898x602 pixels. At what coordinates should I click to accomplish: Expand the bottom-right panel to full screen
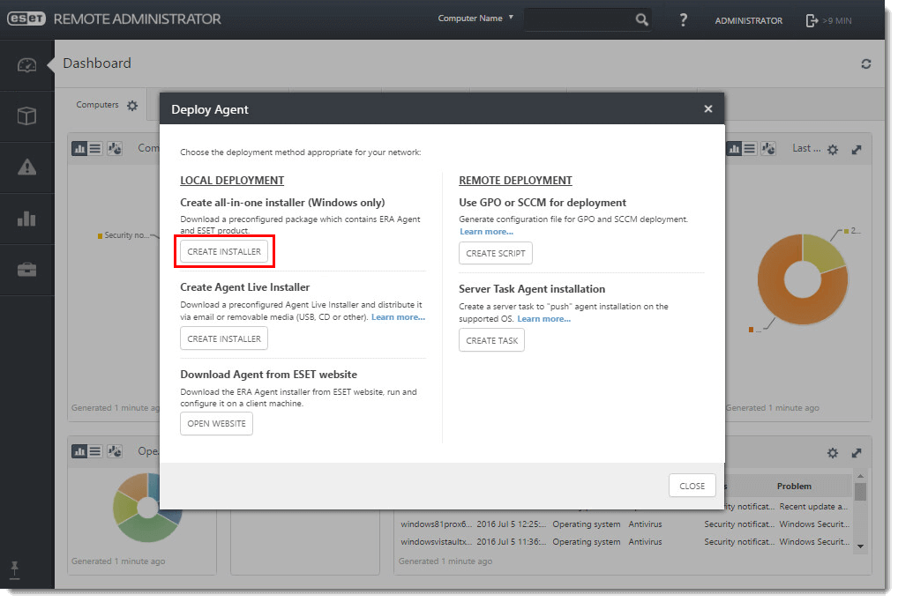point(857,453)
